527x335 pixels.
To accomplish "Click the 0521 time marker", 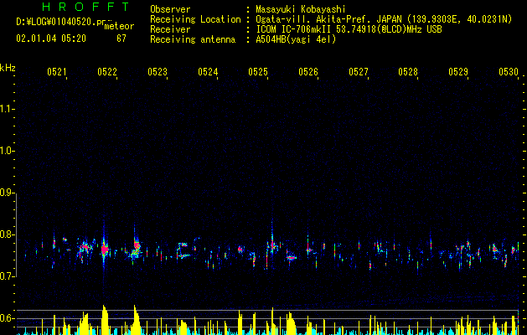I will 56,71.
